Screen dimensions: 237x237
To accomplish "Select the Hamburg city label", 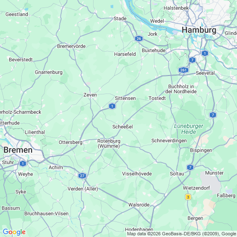I will [199, 30].
